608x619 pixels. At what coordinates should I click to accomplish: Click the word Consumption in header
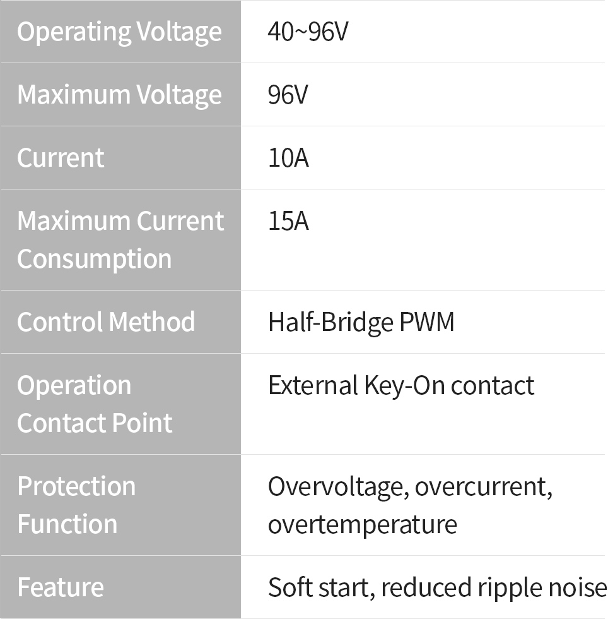coord(95,259)
